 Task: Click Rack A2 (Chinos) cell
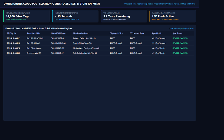click(33, 43)
